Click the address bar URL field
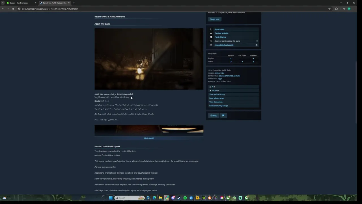Viewport: 362px width, 204px height. (x=173, y=9)
